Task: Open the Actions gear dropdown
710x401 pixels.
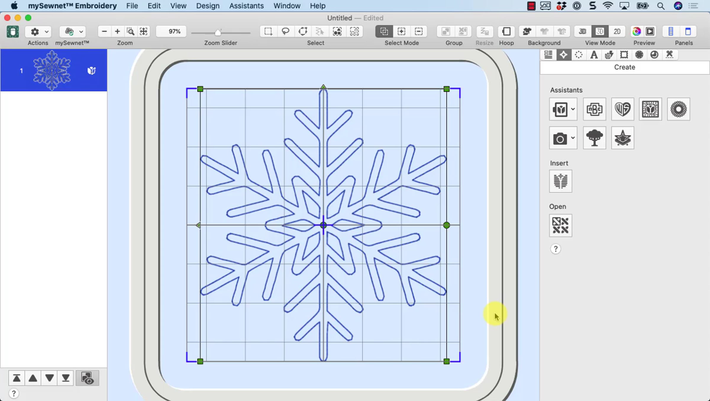Action: pyautogui.click(x=38, y=31)
